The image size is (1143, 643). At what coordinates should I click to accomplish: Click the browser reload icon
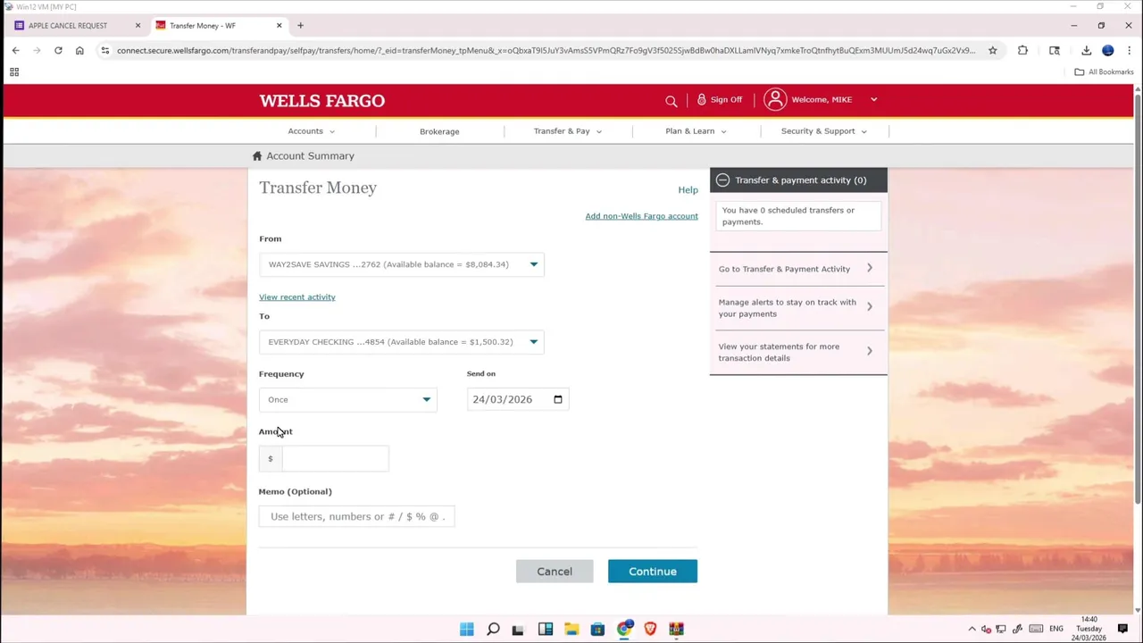click(58, 51)
